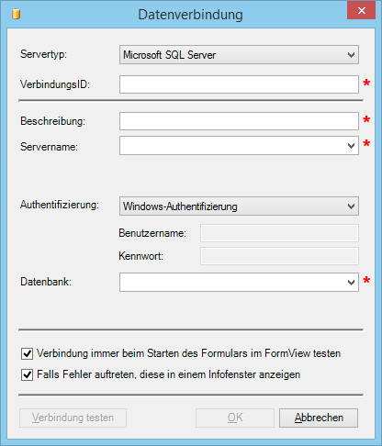This screenshot has width=382, height=446.
Task: Close the Datenverbindung dialog
Action: point(361,11)
